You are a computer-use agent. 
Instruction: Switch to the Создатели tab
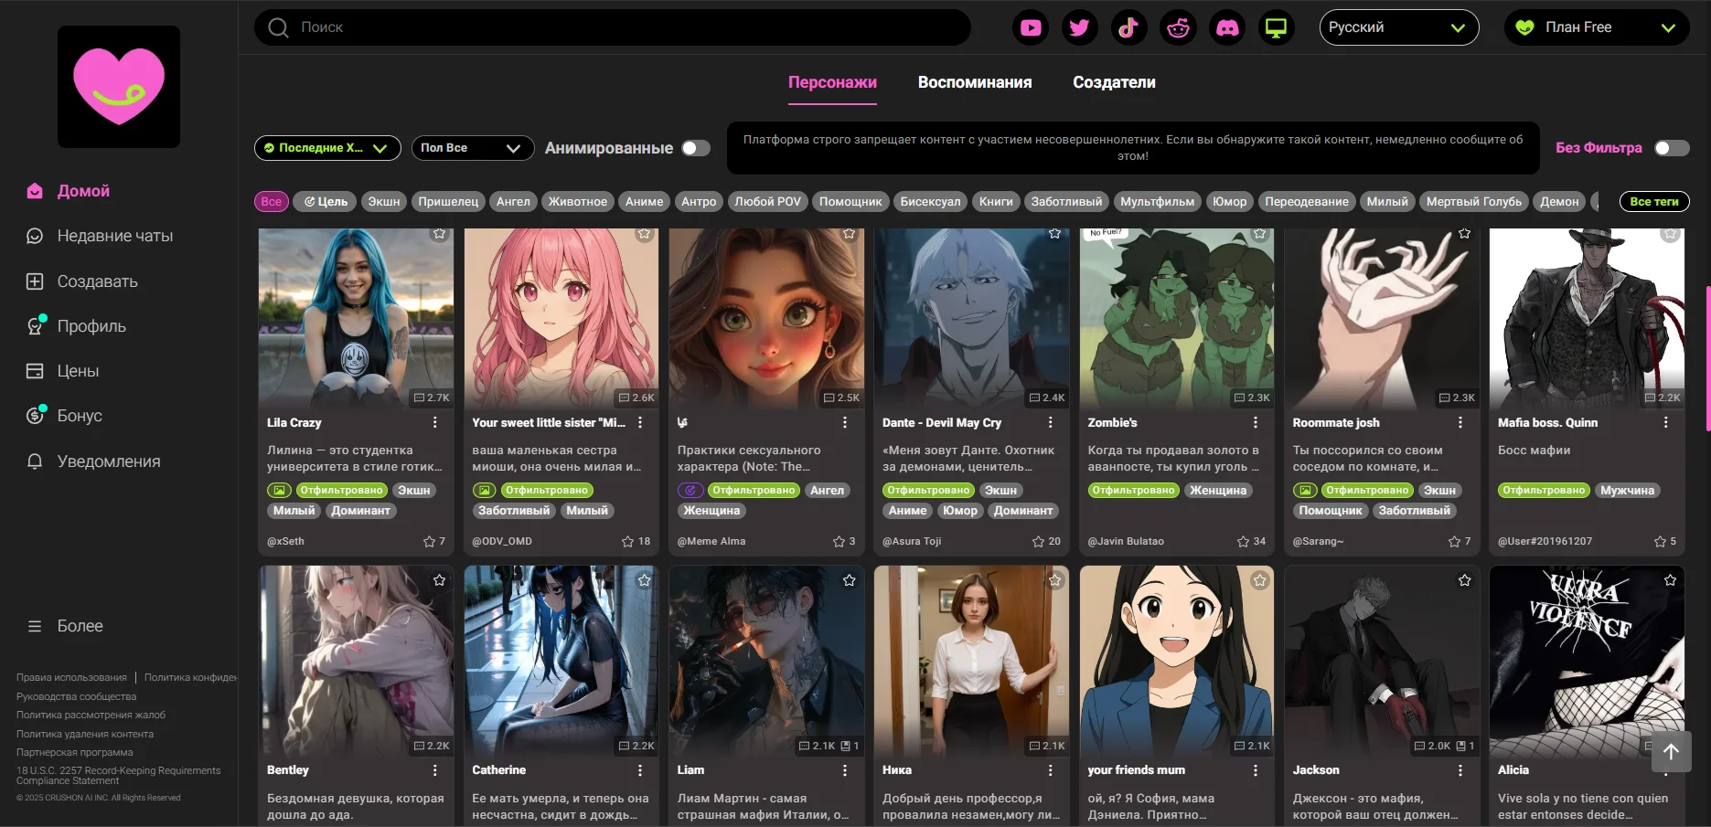tap(1114, 82)
